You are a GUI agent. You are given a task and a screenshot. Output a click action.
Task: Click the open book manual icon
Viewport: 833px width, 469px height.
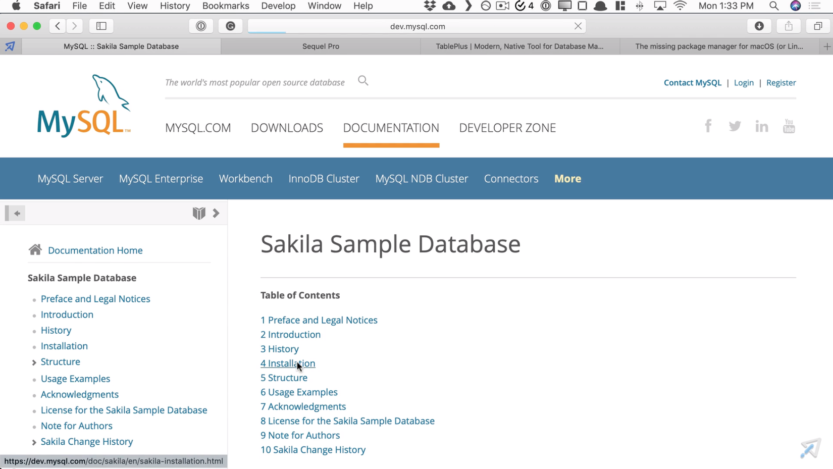(199, 213)
